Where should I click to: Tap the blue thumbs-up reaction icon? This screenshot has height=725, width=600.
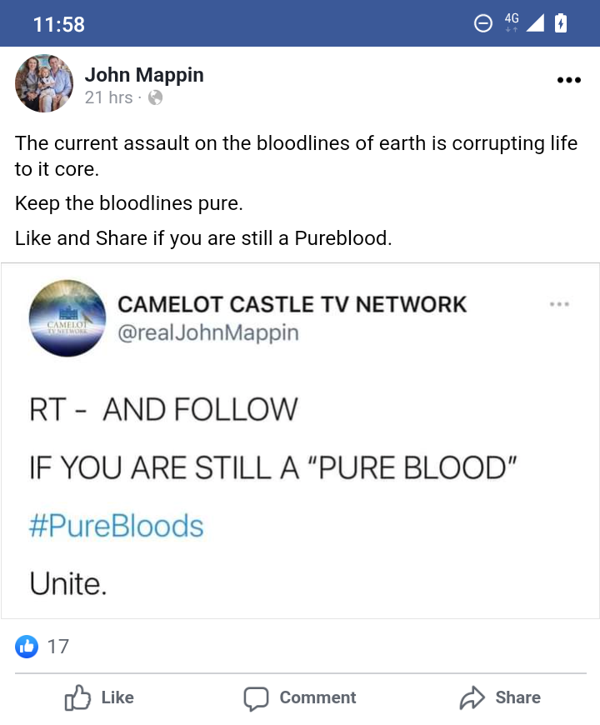(x=27, y=646)
